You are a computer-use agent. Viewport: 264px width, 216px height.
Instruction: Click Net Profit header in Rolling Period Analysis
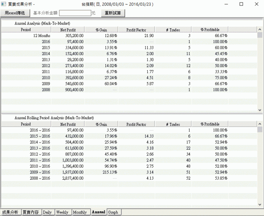pyautogui.click(x=68, y=124)
